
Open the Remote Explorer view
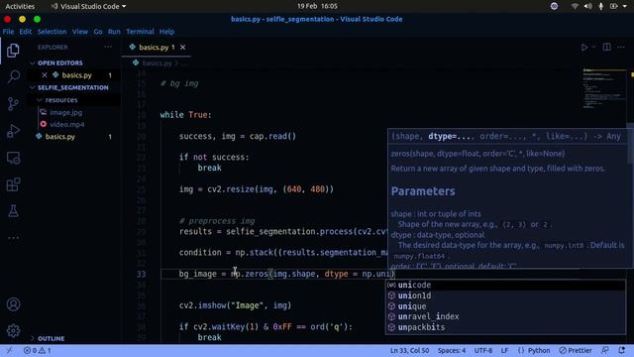click(13, 158)
